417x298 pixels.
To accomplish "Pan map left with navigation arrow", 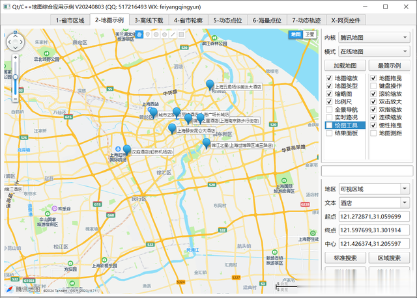I will 10,42.
